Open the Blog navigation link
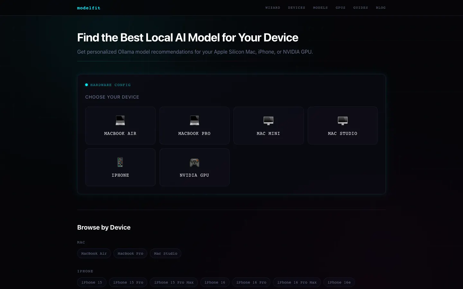 [381, 8]
